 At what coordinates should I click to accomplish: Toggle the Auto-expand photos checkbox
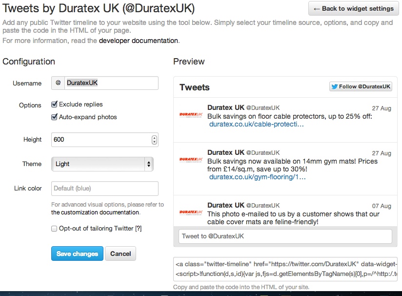click(x=54, y=117)
